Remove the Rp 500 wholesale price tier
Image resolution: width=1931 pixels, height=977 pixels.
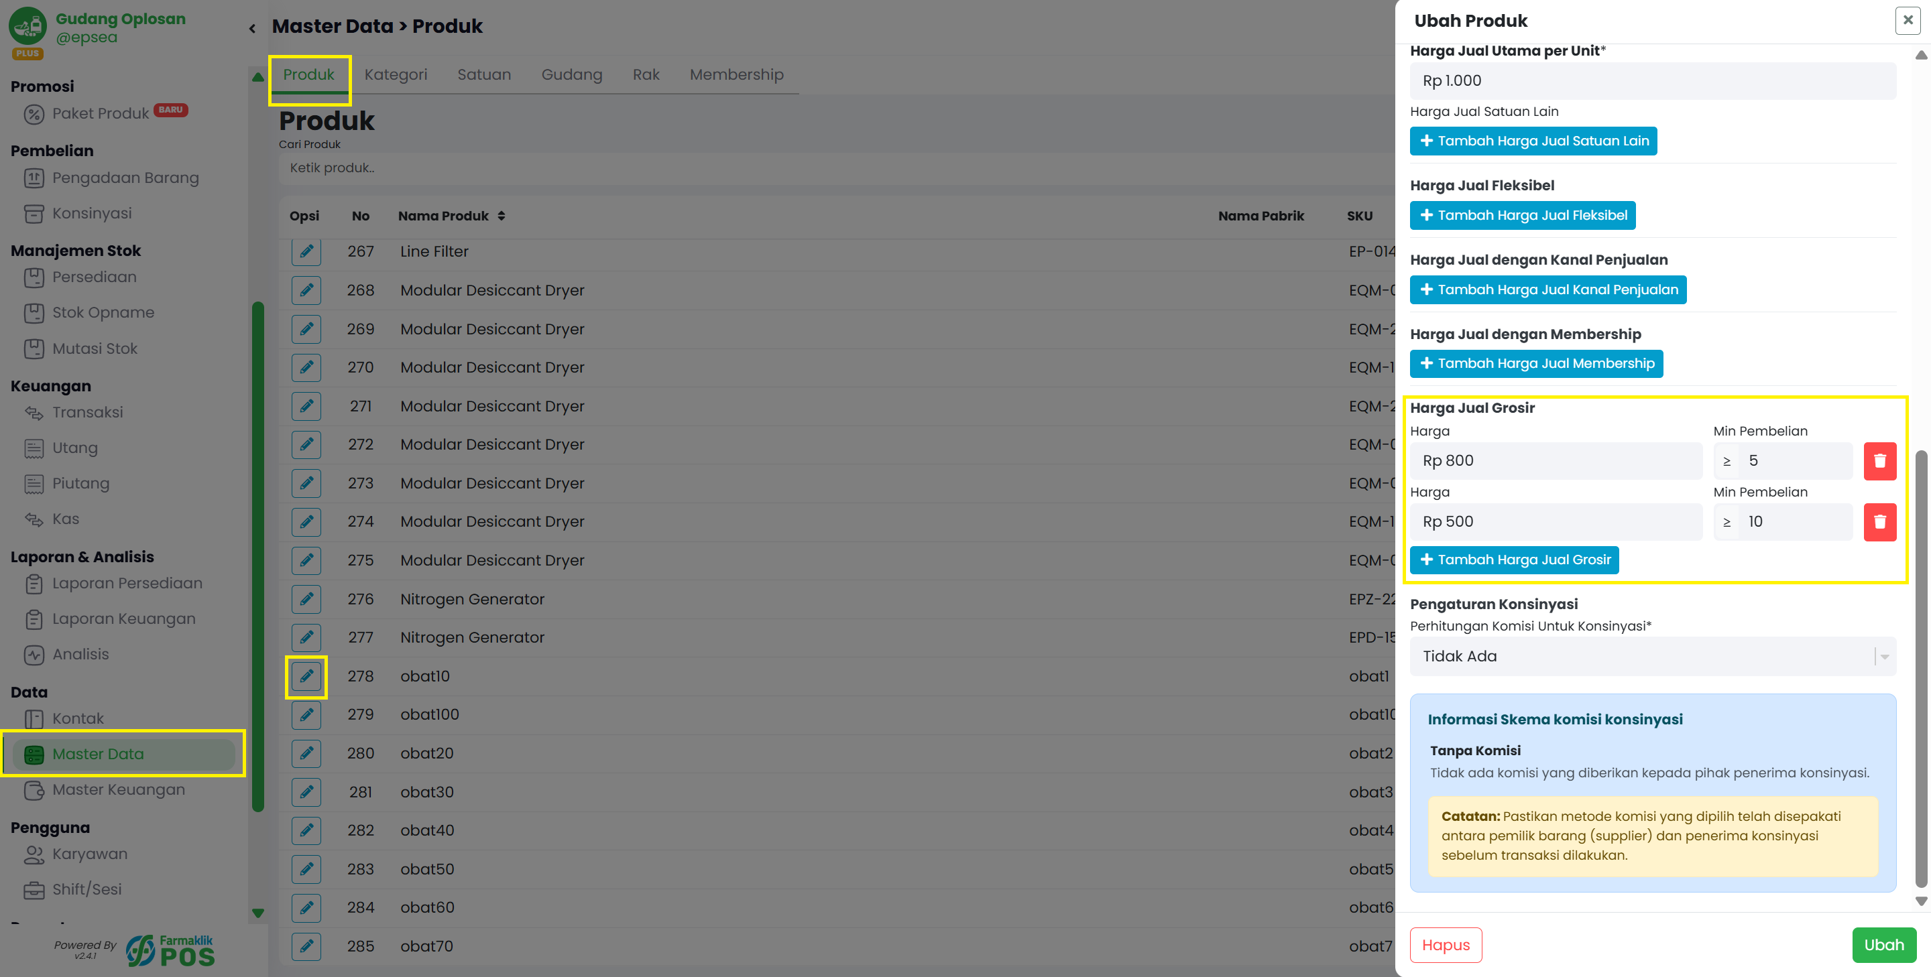tap(1879, 522)
